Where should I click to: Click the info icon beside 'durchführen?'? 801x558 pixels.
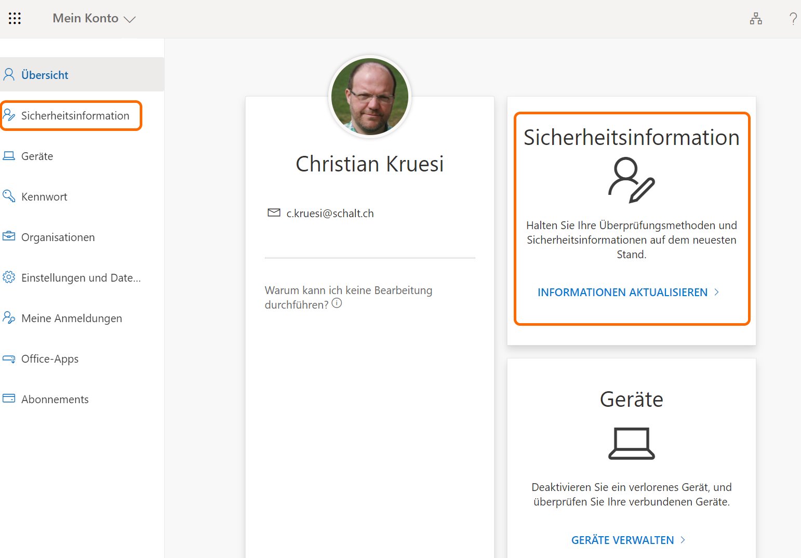337,303
